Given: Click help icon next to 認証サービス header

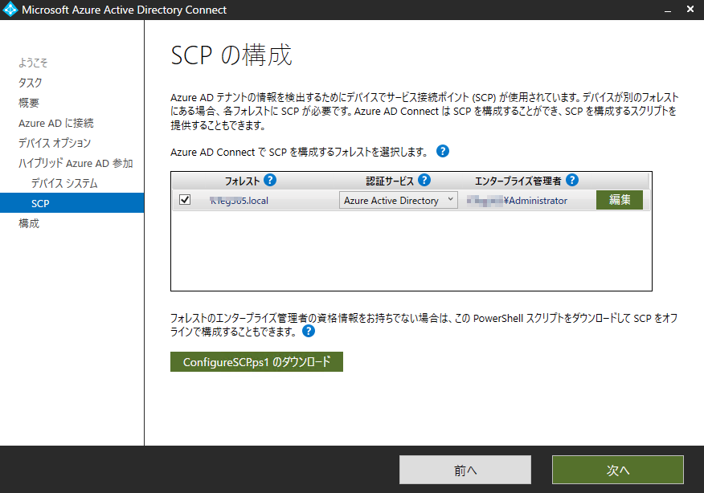Looking at the screenshot, I should tap(424, 180).
